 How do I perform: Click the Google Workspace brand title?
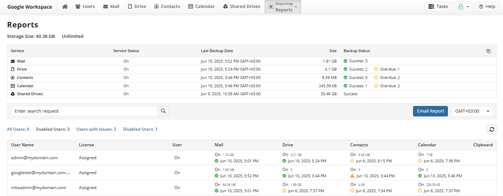point(30,7)
